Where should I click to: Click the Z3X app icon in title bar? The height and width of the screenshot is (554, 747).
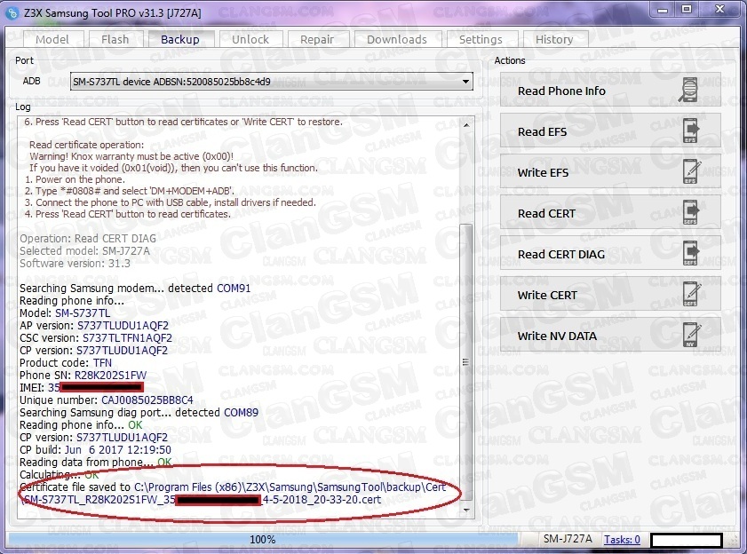12,12
